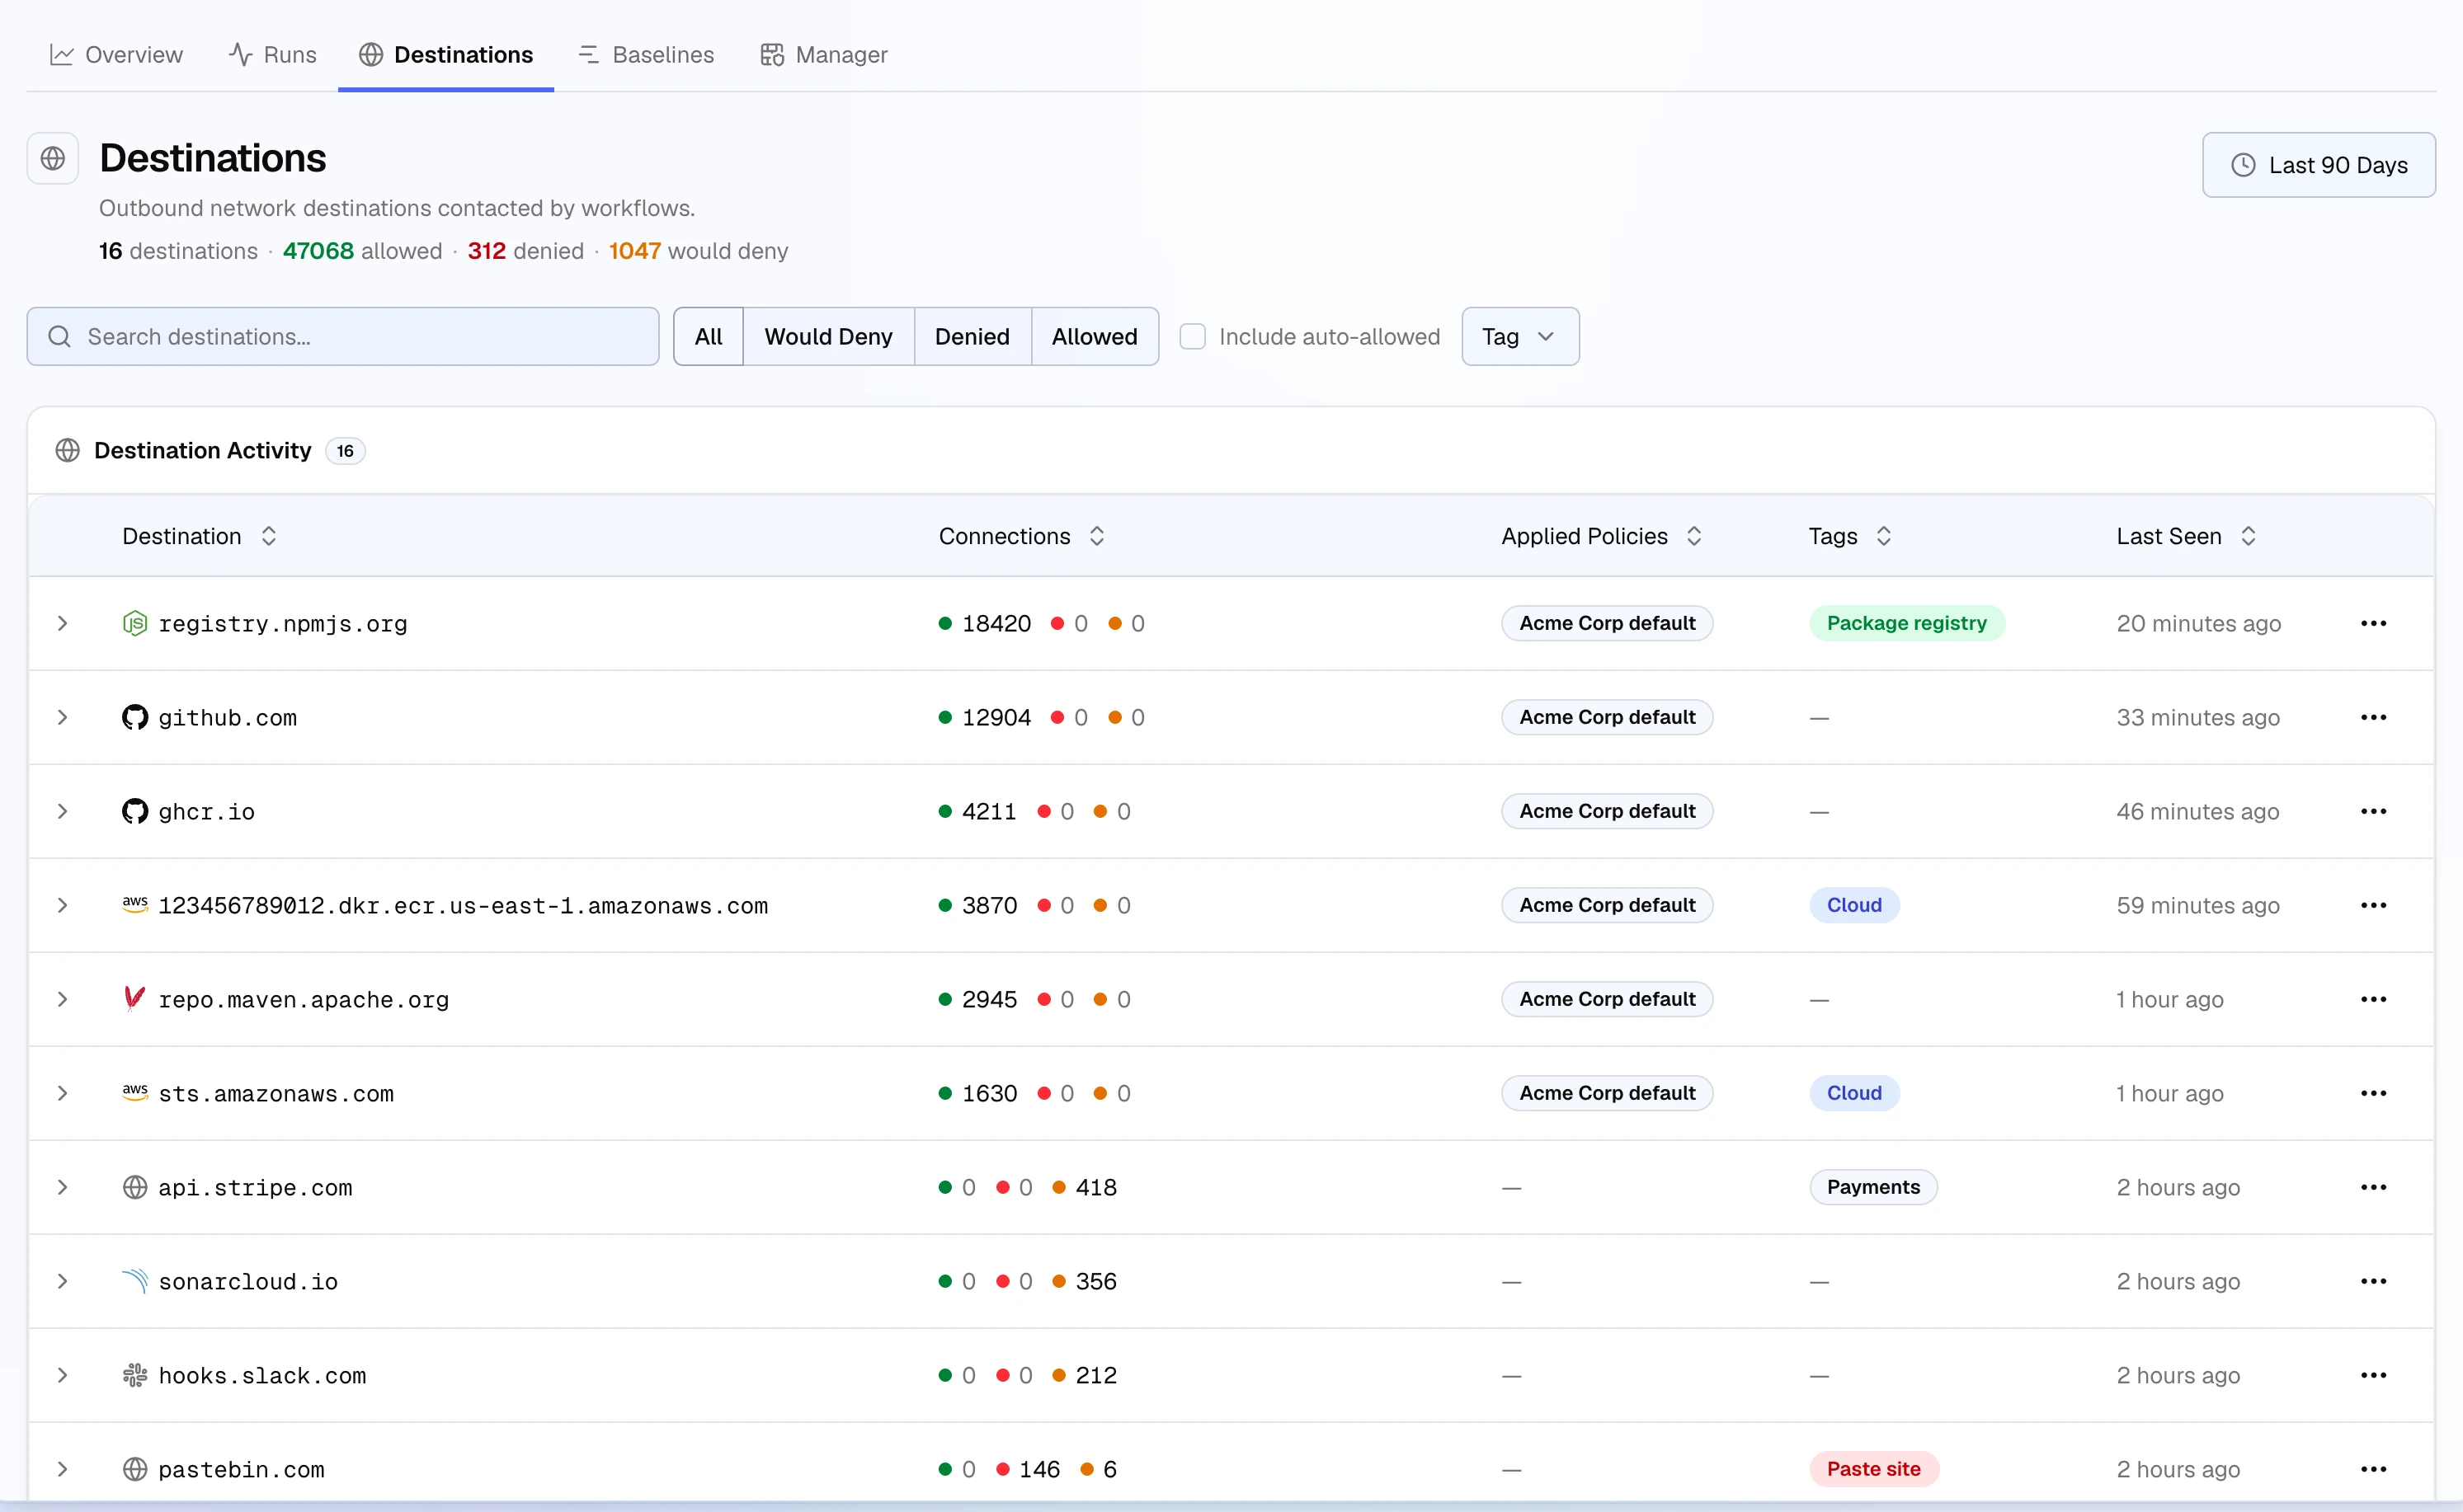Image resolution: width=2463 pixels, height=1512 pixels.
Task: Expand the repo.maven.apache.org row
Action: point(62,1000)
